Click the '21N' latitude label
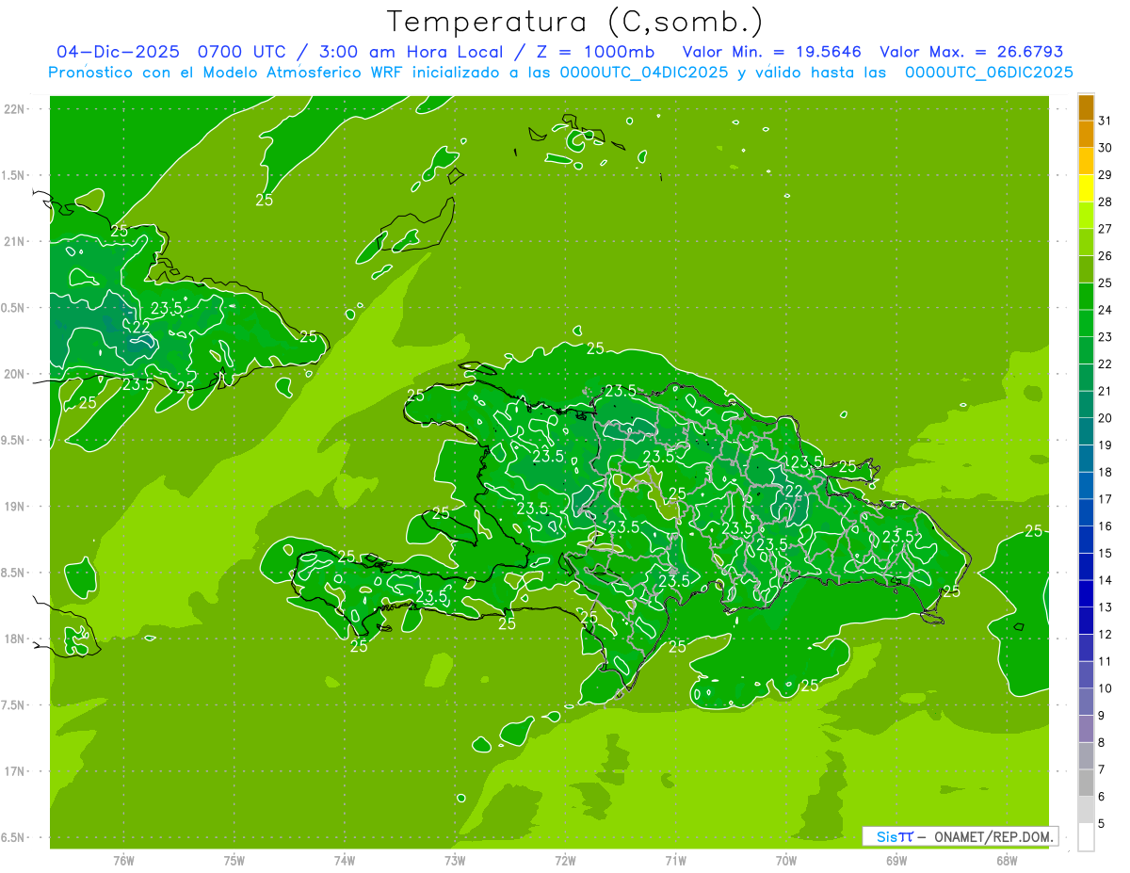The image size is (1130, 873). [x=16, y=241]
